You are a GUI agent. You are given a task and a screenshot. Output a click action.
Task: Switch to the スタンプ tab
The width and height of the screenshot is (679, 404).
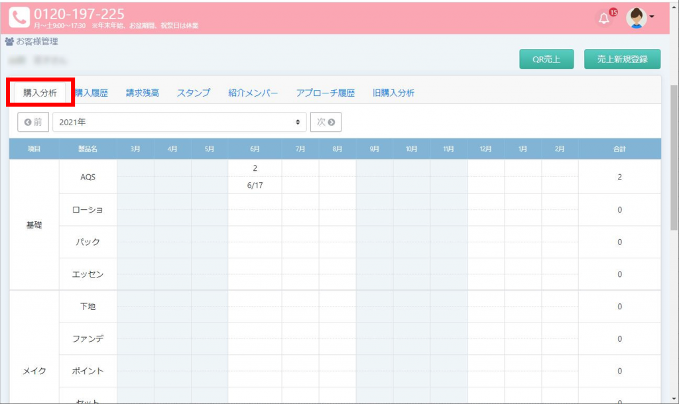[194, 93]
